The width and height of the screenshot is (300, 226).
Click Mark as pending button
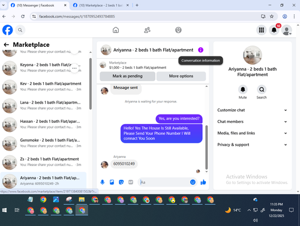tap(127, 76)
